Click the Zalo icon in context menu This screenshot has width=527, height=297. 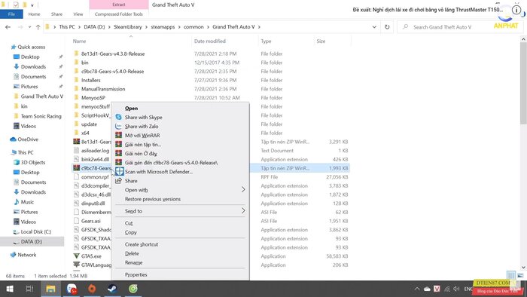click(x=118, y=126)
